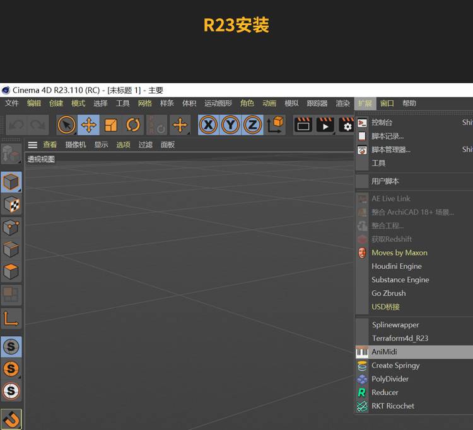
Task: Switch to Model mode cube icon
Action: (11, 182)
